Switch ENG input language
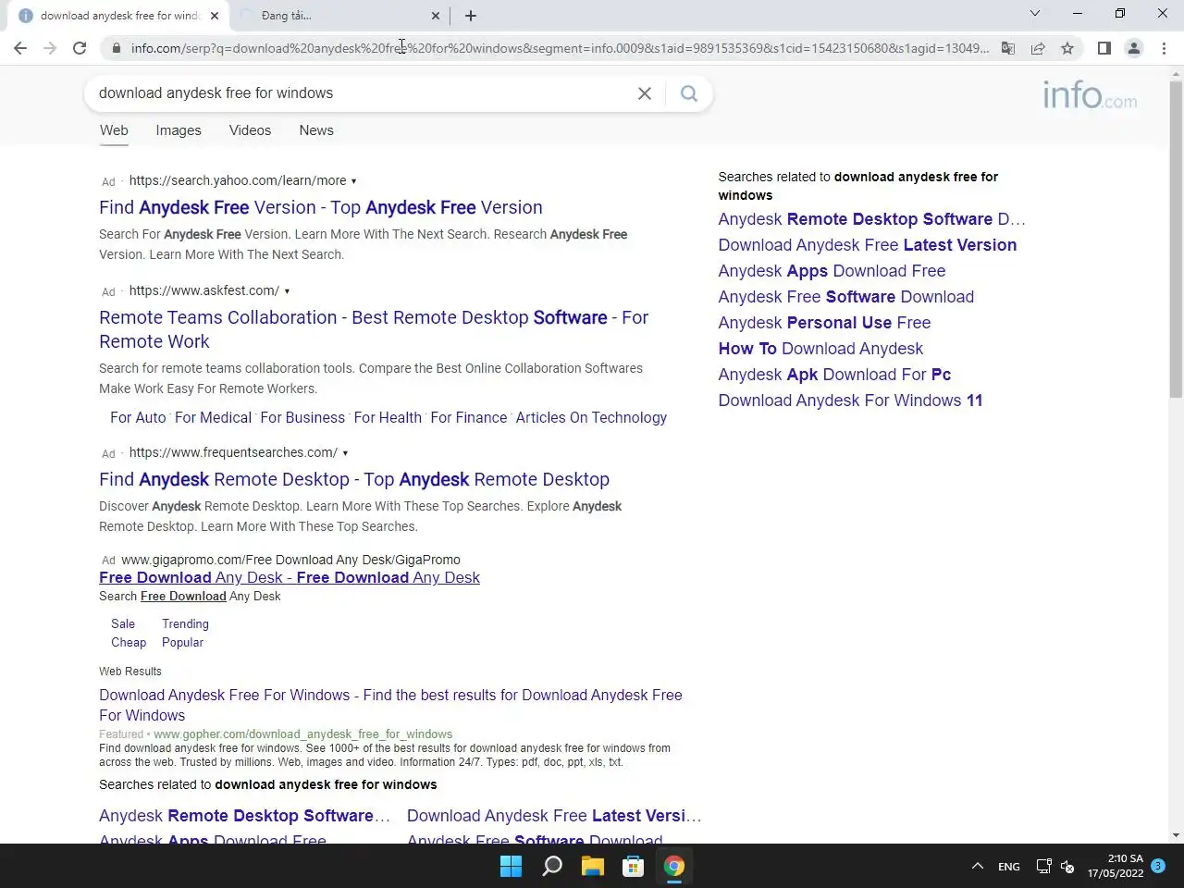1184x888 pixels. (x=1009, y=867)
